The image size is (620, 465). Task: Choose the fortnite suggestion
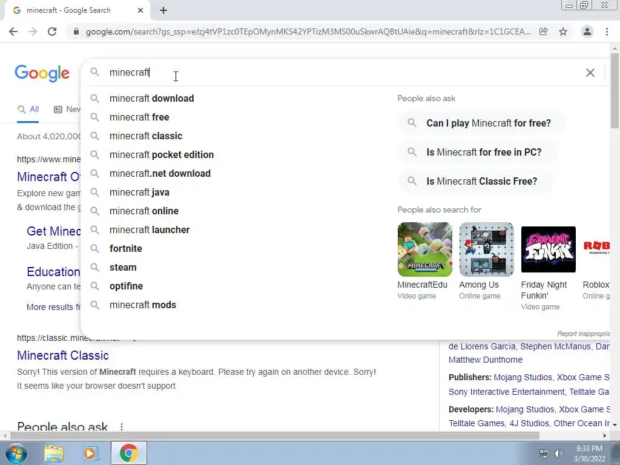point(126,249)
